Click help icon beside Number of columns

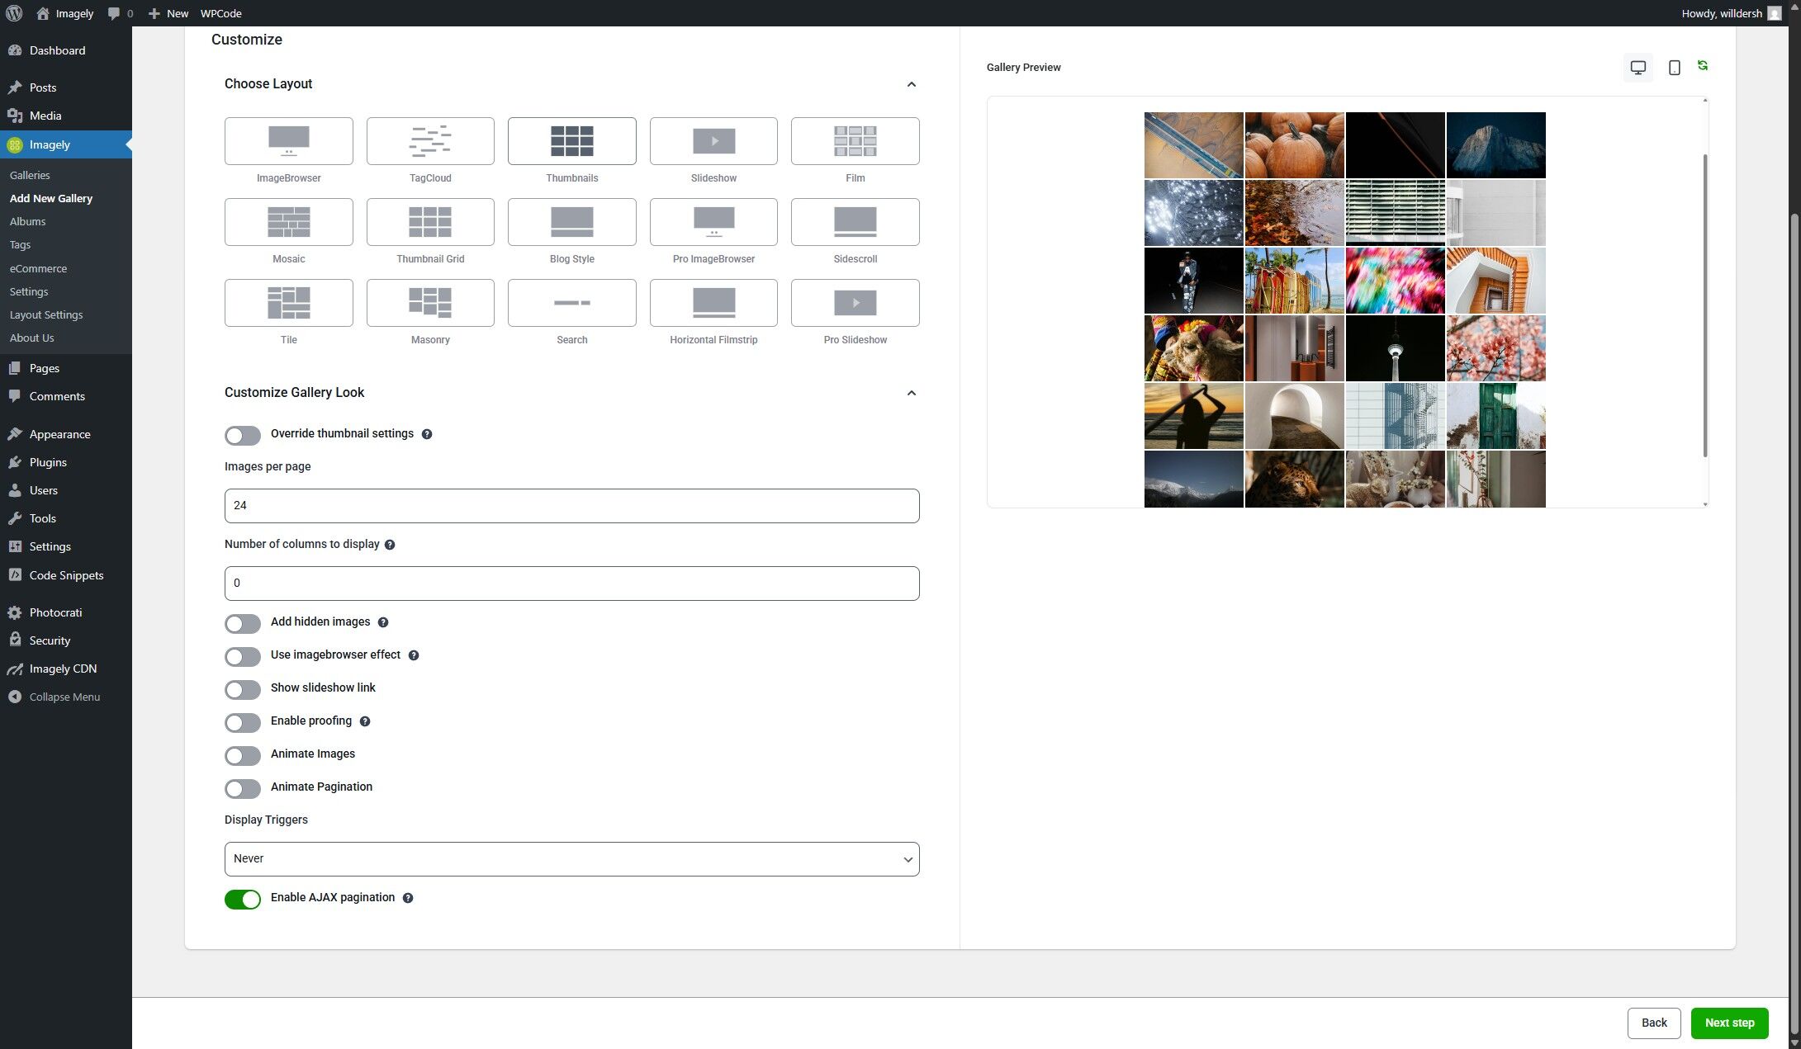pos(390,545)
